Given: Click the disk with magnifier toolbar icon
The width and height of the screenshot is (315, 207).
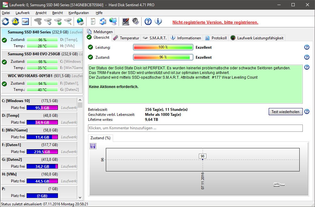Looking at the screenshot, I should click(68, 22).
